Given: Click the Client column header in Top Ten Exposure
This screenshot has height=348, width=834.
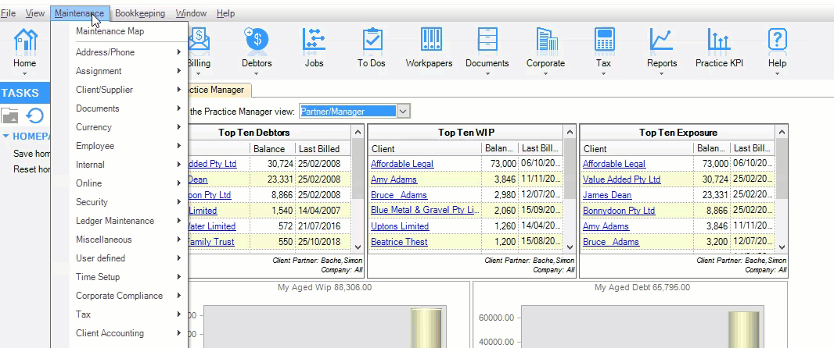Looking at the screenshot, I should (x=637, y=148).
